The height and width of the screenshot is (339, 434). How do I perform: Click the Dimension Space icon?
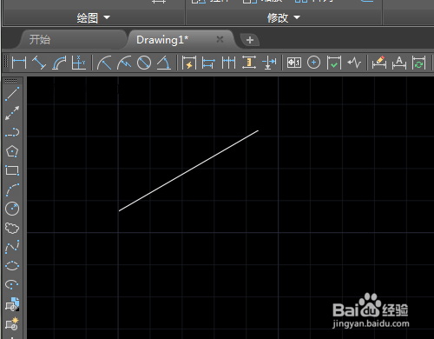[249, 63]
